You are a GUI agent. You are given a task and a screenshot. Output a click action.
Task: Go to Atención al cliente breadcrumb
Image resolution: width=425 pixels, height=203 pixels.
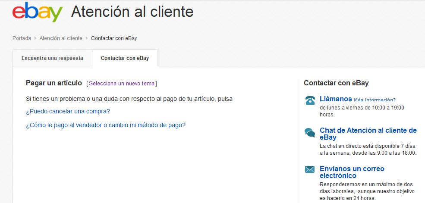61,38
